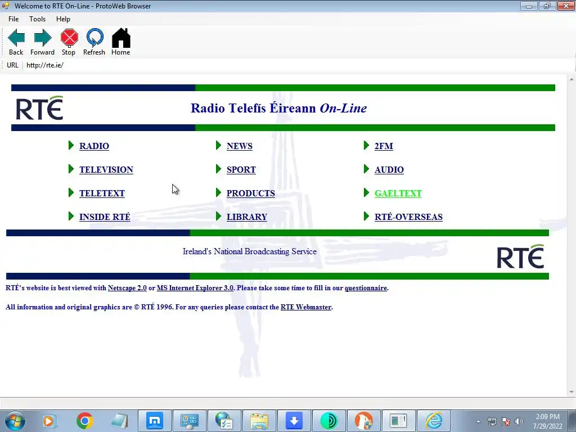Open Windows Media Player from taskbar
576x432 pixels.
[49, 421]
